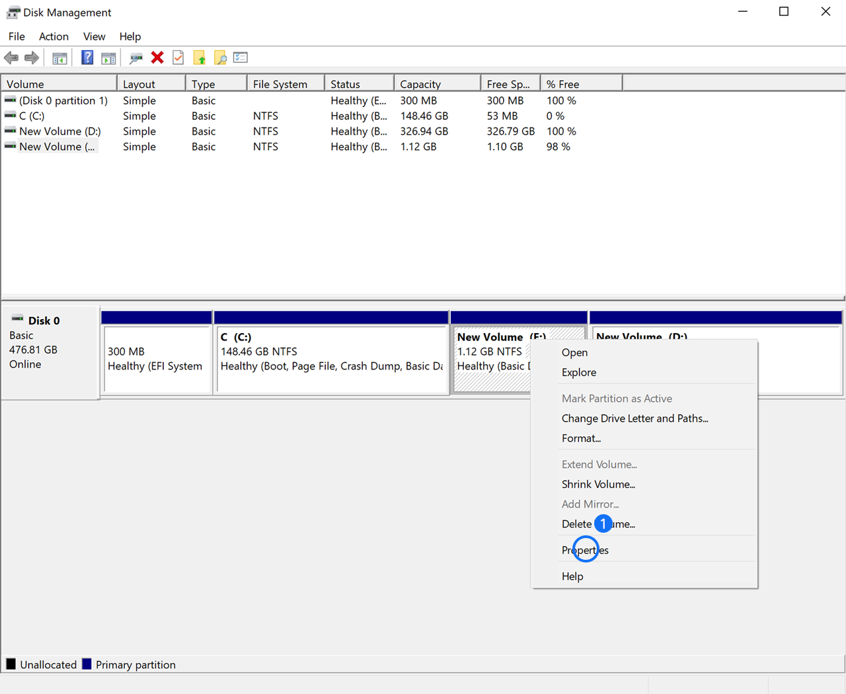Click the Back arrow in toolbar
Image resolution: width=846 pixels, height=694 pixels.
[11, 58]
